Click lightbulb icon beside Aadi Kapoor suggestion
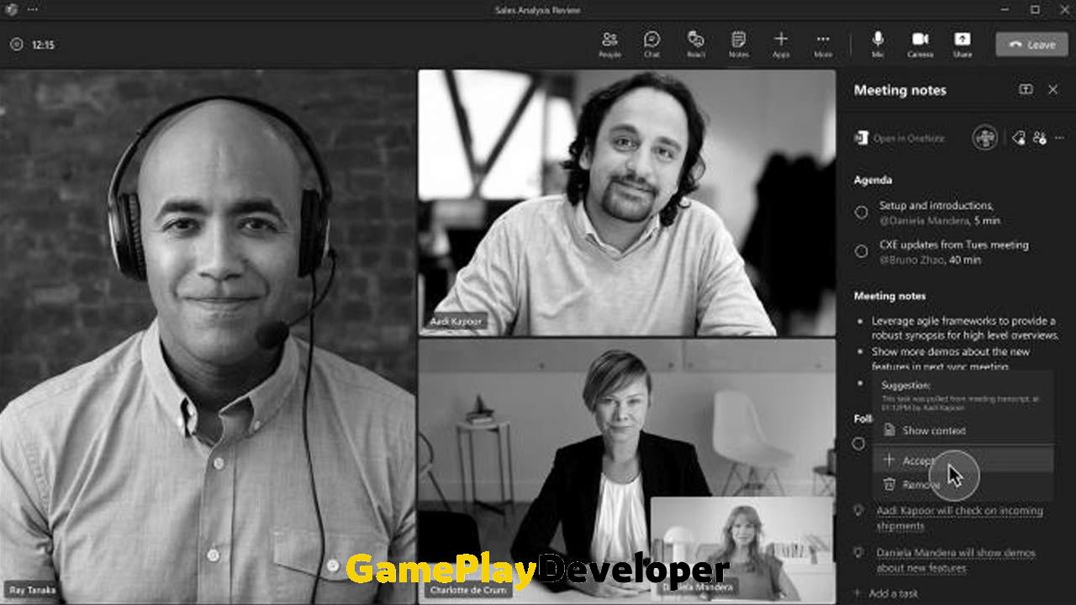 point(858,511)
